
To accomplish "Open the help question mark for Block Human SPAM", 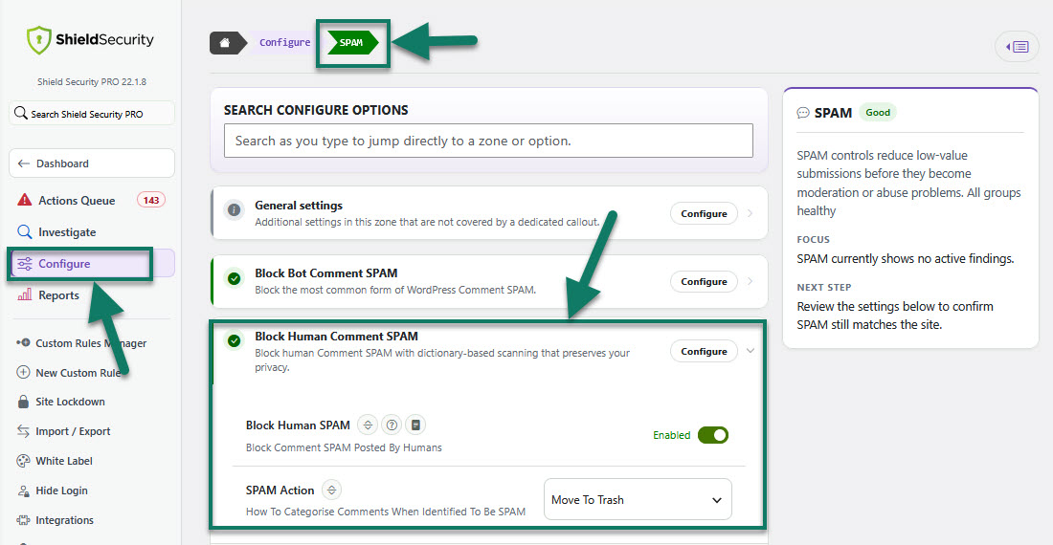I will point(392,425).
